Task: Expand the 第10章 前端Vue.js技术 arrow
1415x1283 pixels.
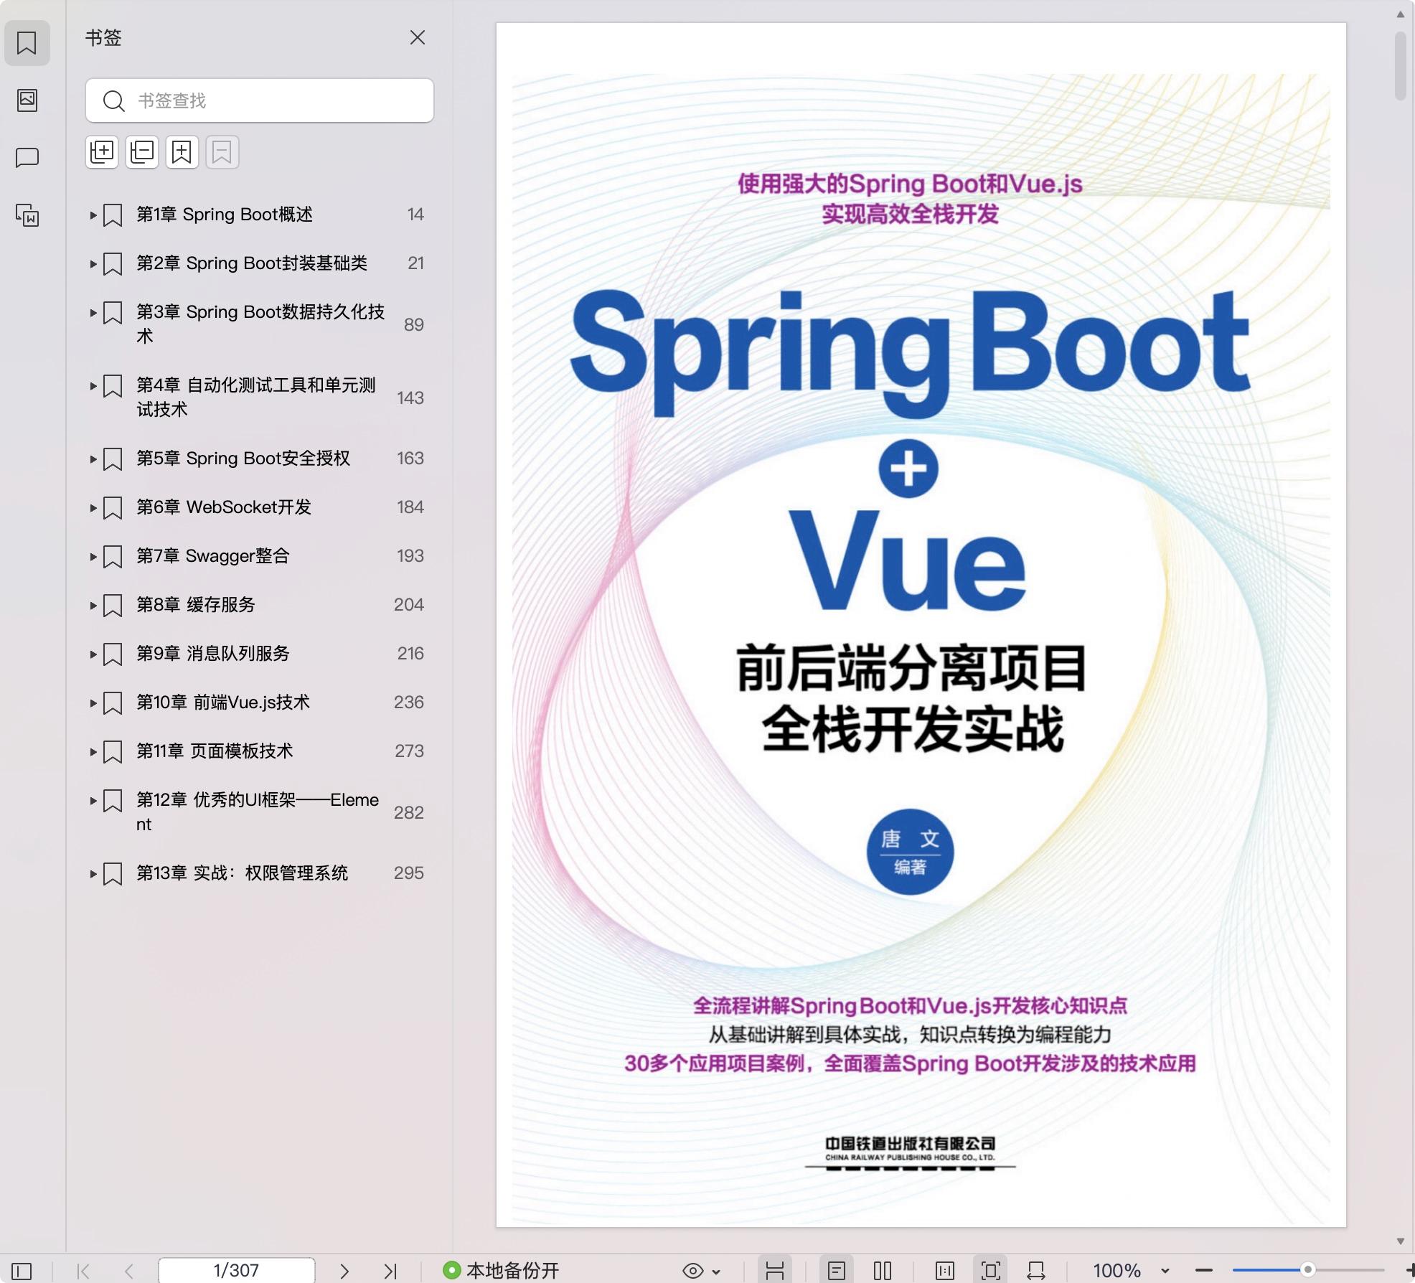Action: [x=93, y=702]
